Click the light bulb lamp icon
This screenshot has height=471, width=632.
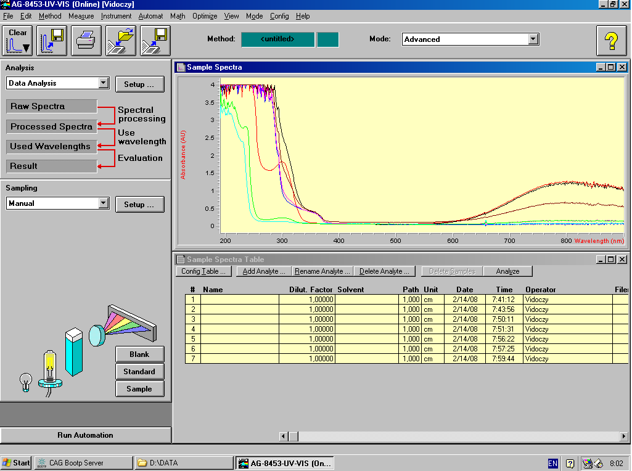click(x=26, y=382)
